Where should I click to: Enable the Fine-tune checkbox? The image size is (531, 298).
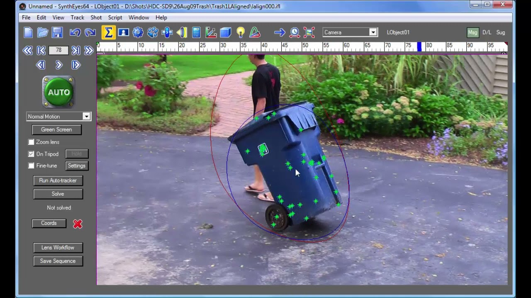(x=31, y=166)
